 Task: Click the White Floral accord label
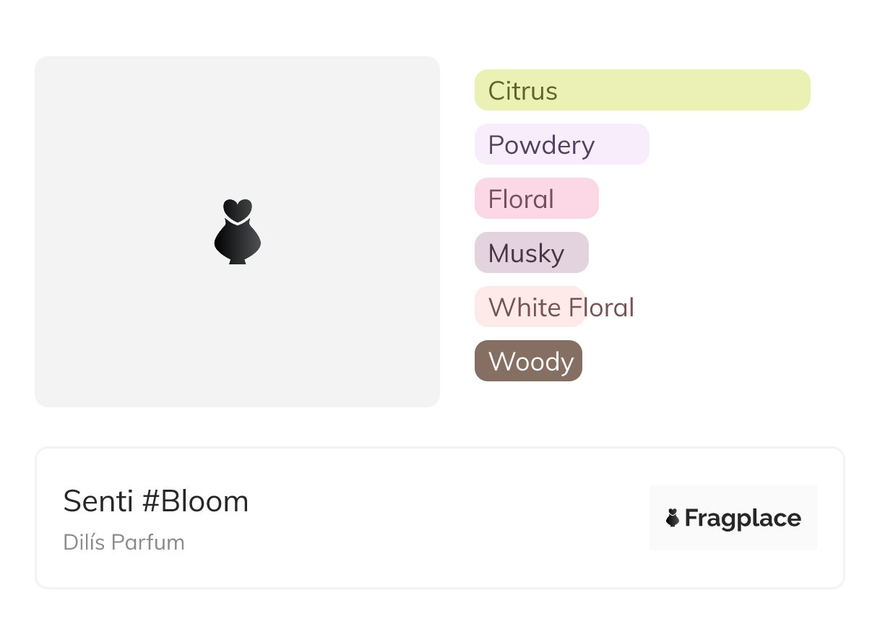click(561, 307)
